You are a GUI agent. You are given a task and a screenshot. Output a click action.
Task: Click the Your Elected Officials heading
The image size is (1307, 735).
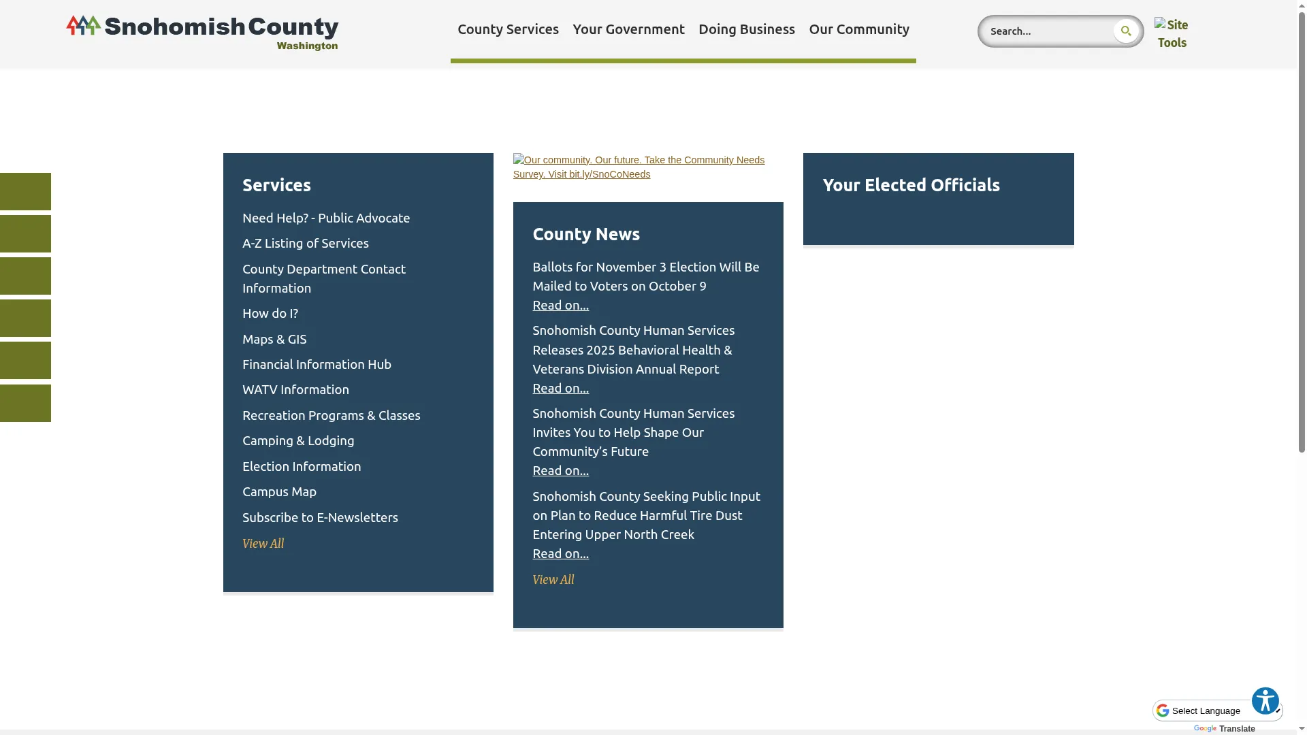coord(911,185)
